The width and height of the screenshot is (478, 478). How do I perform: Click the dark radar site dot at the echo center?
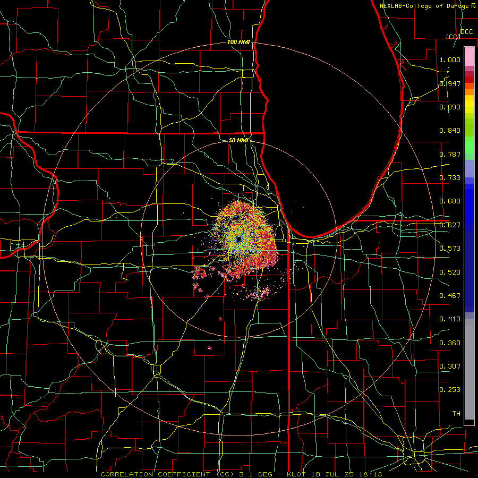pyautogui.click(x=238, y=238)
